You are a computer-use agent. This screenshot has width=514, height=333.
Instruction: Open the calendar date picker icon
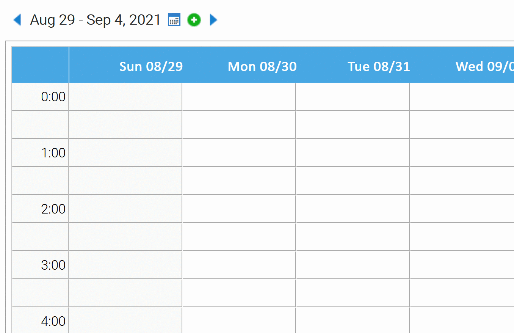(x=174, y=20)
